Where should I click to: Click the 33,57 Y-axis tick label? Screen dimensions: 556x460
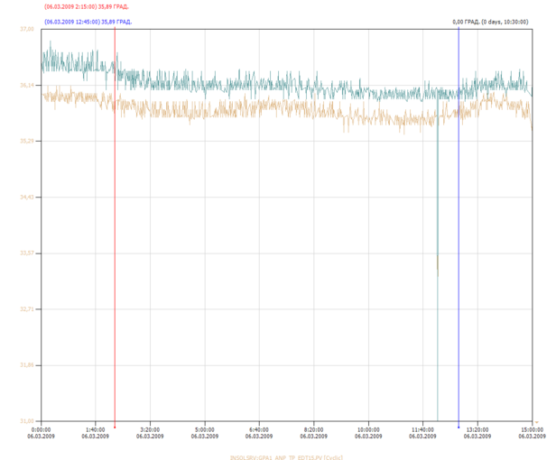coord(27,253)
